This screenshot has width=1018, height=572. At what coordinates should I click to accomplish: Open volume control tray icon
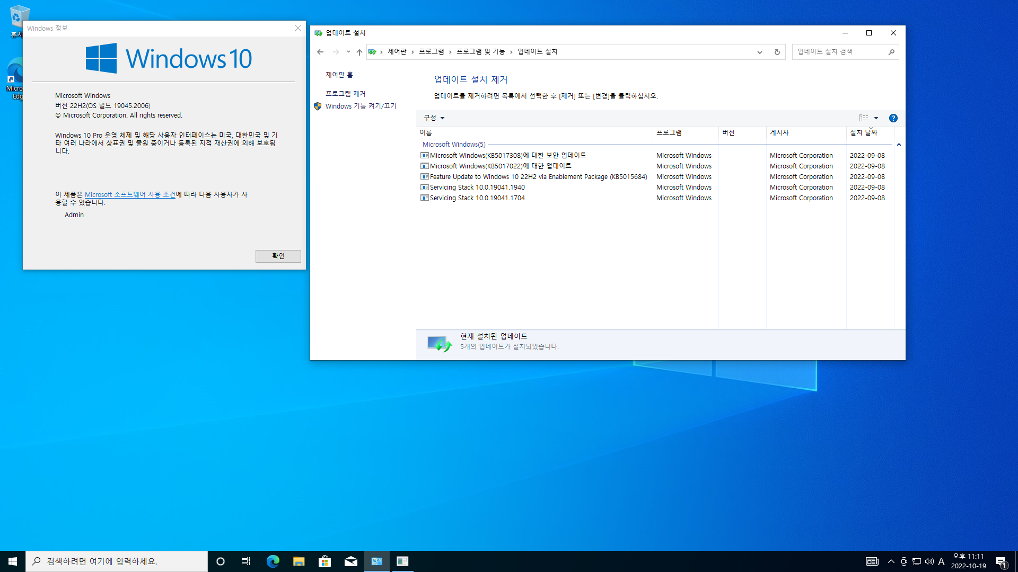(x=929, y=561)
